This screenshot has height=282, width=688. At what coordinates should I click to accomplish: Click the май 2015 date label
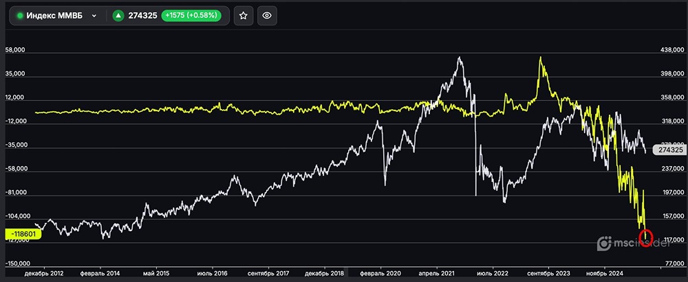156,273
